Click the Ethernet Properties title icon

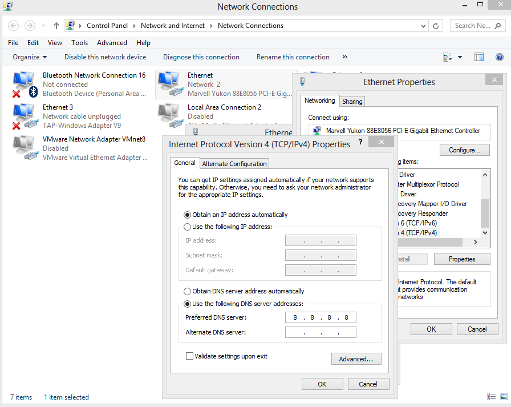pyautogui.click(x=302, y=81)
